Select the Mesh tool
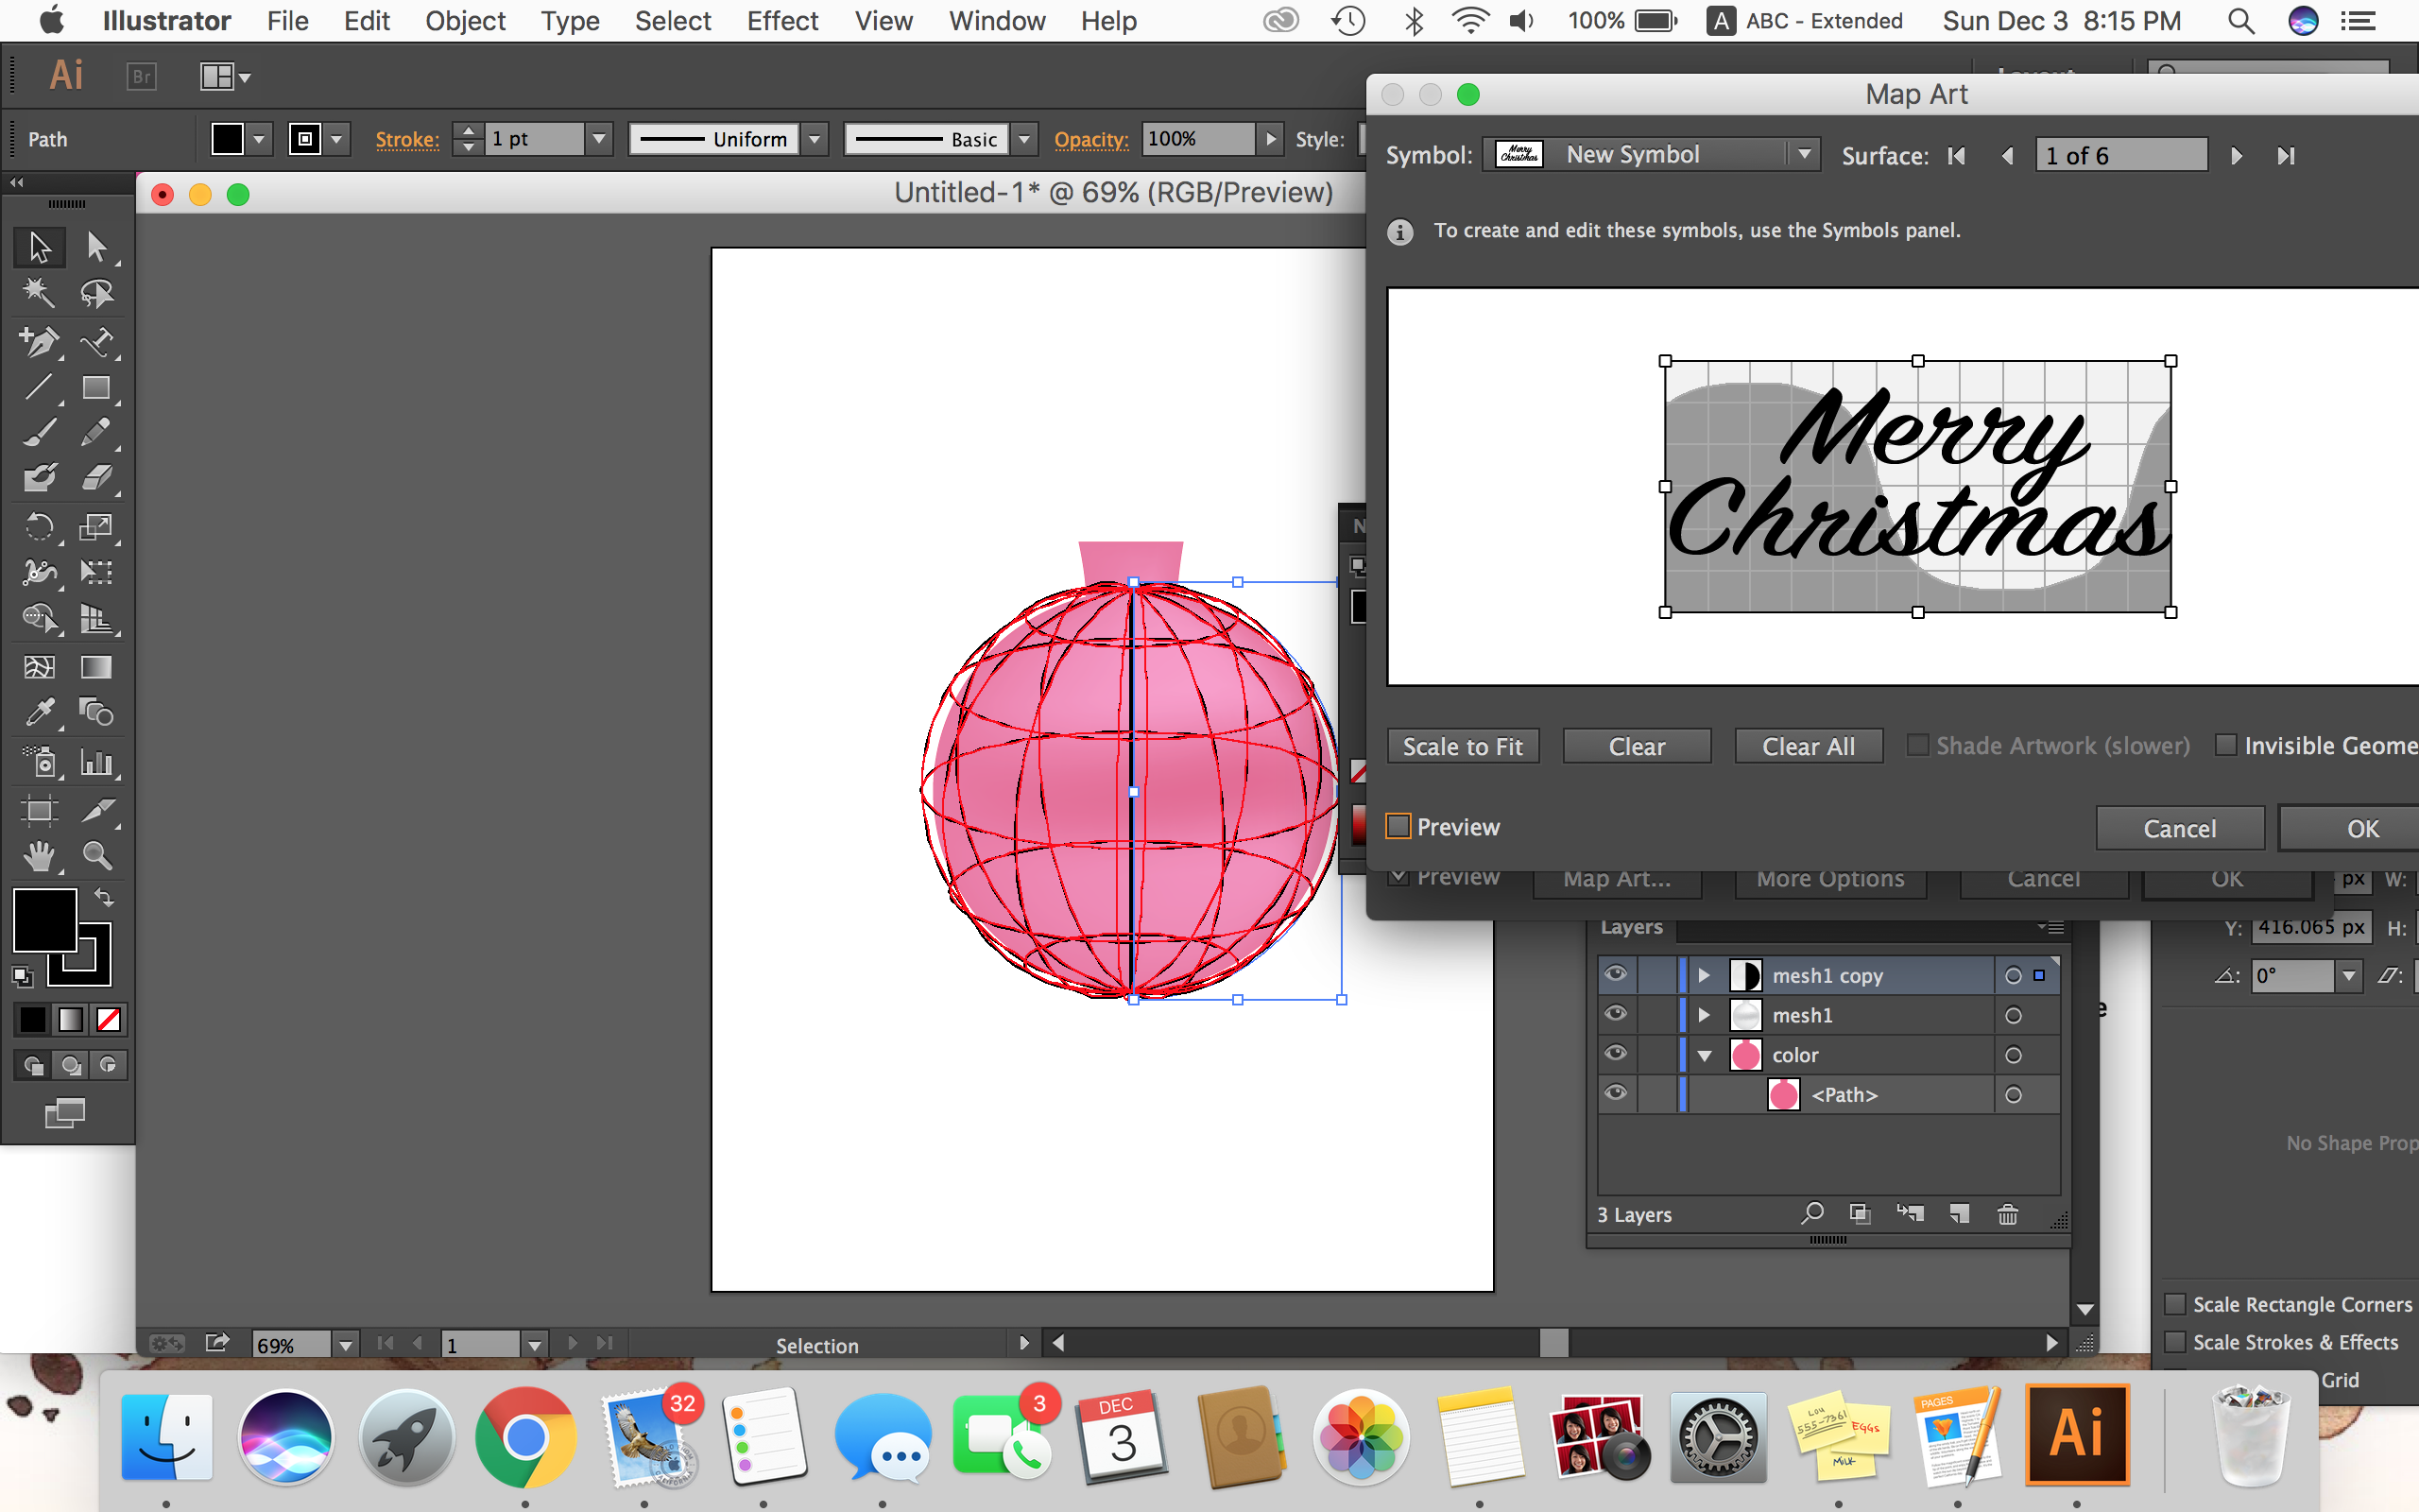This screenshot has height=1512, width=2419. point(39,667)
